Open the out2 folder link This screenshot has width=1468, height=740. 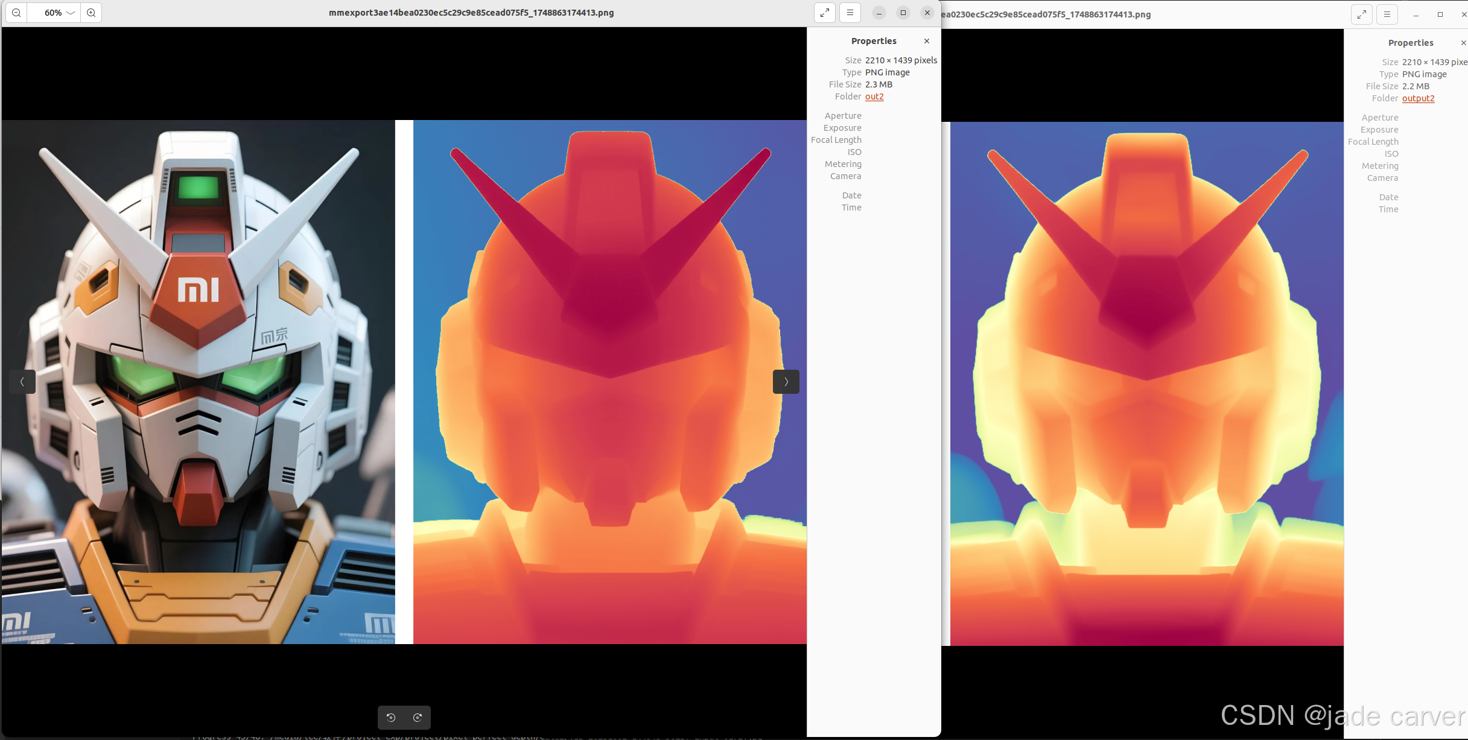tap(874, 96)
